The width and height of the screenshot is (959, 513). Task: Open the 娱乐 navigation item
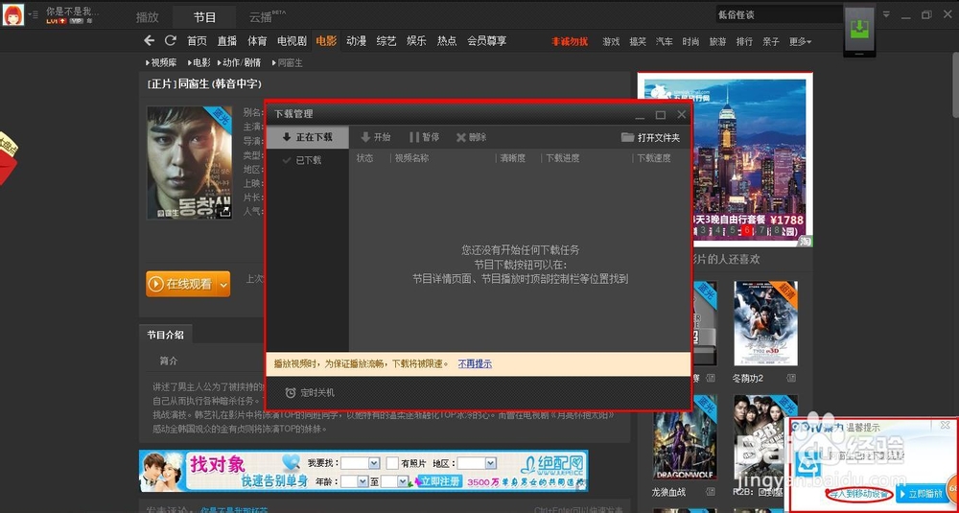tap(416, 41)
